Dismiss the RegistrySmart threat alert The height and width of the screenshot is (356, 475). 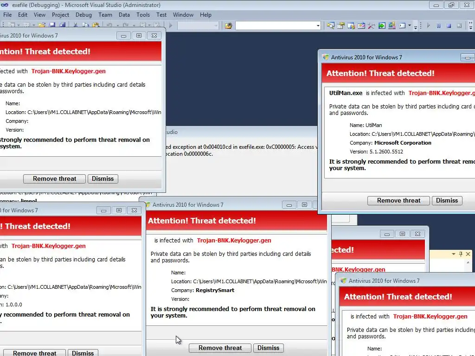click(268, 348)
